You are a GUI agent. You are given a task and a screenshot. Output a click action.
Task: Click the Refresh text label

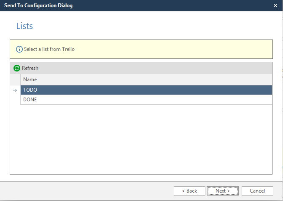[x=30, y=68]
